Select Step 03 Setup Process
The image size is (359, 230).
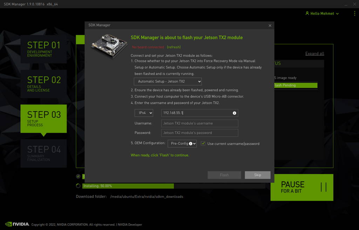coord(43,118)
